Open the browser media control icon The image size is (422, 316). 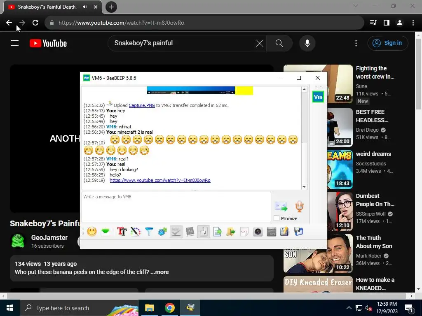click(x=373, y=23)
